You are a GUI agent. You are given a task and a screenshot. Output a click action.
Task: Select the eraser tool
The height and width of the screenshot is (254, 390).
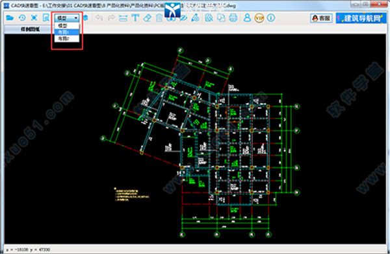[x=148, y=18]
